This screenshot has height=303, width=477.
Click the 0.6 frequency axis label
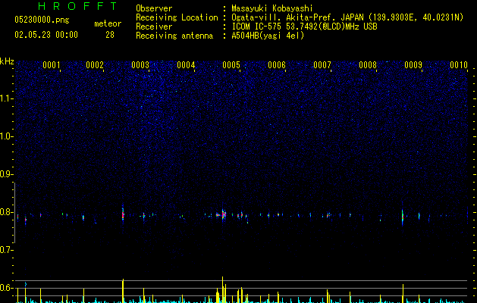[7, 288]
